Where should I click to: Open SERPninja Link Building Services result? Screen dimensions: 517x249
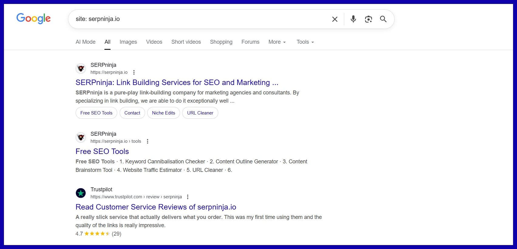click(177, 83)
